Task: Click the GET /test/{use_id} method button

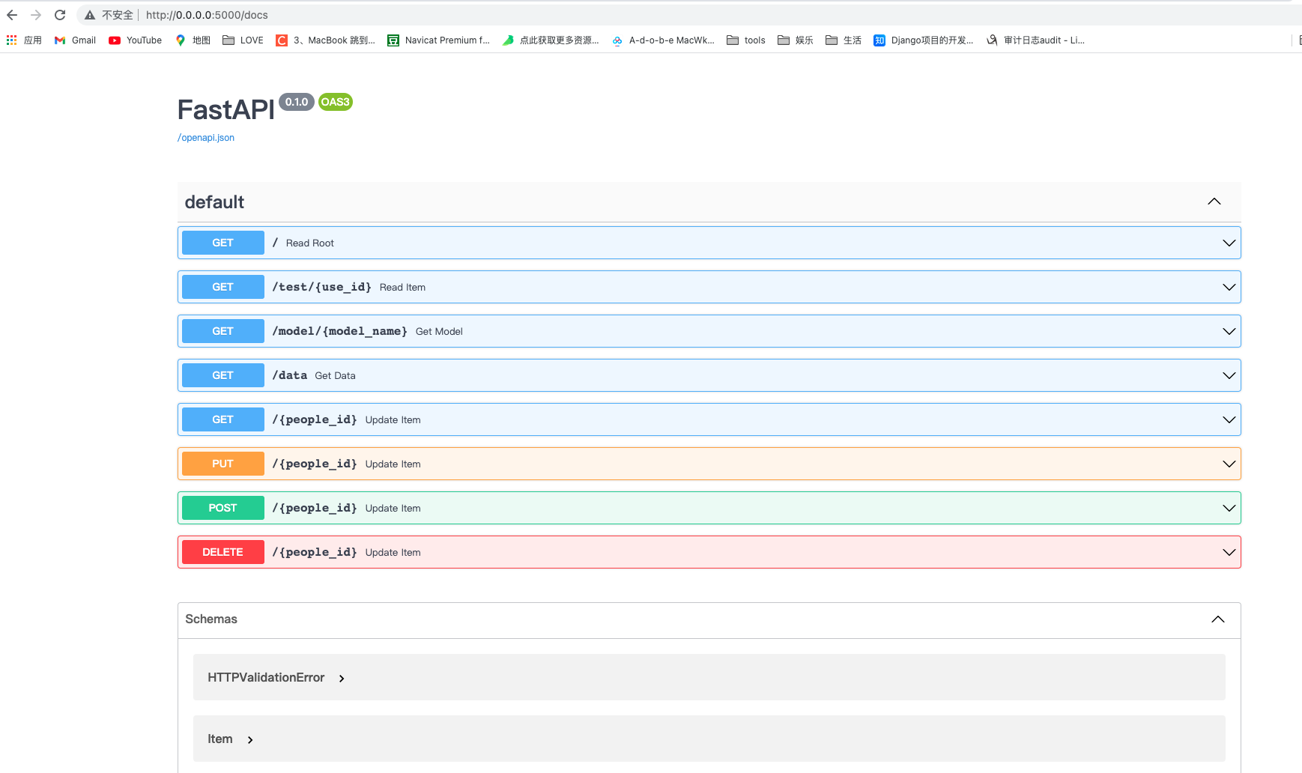Action: 222,287
